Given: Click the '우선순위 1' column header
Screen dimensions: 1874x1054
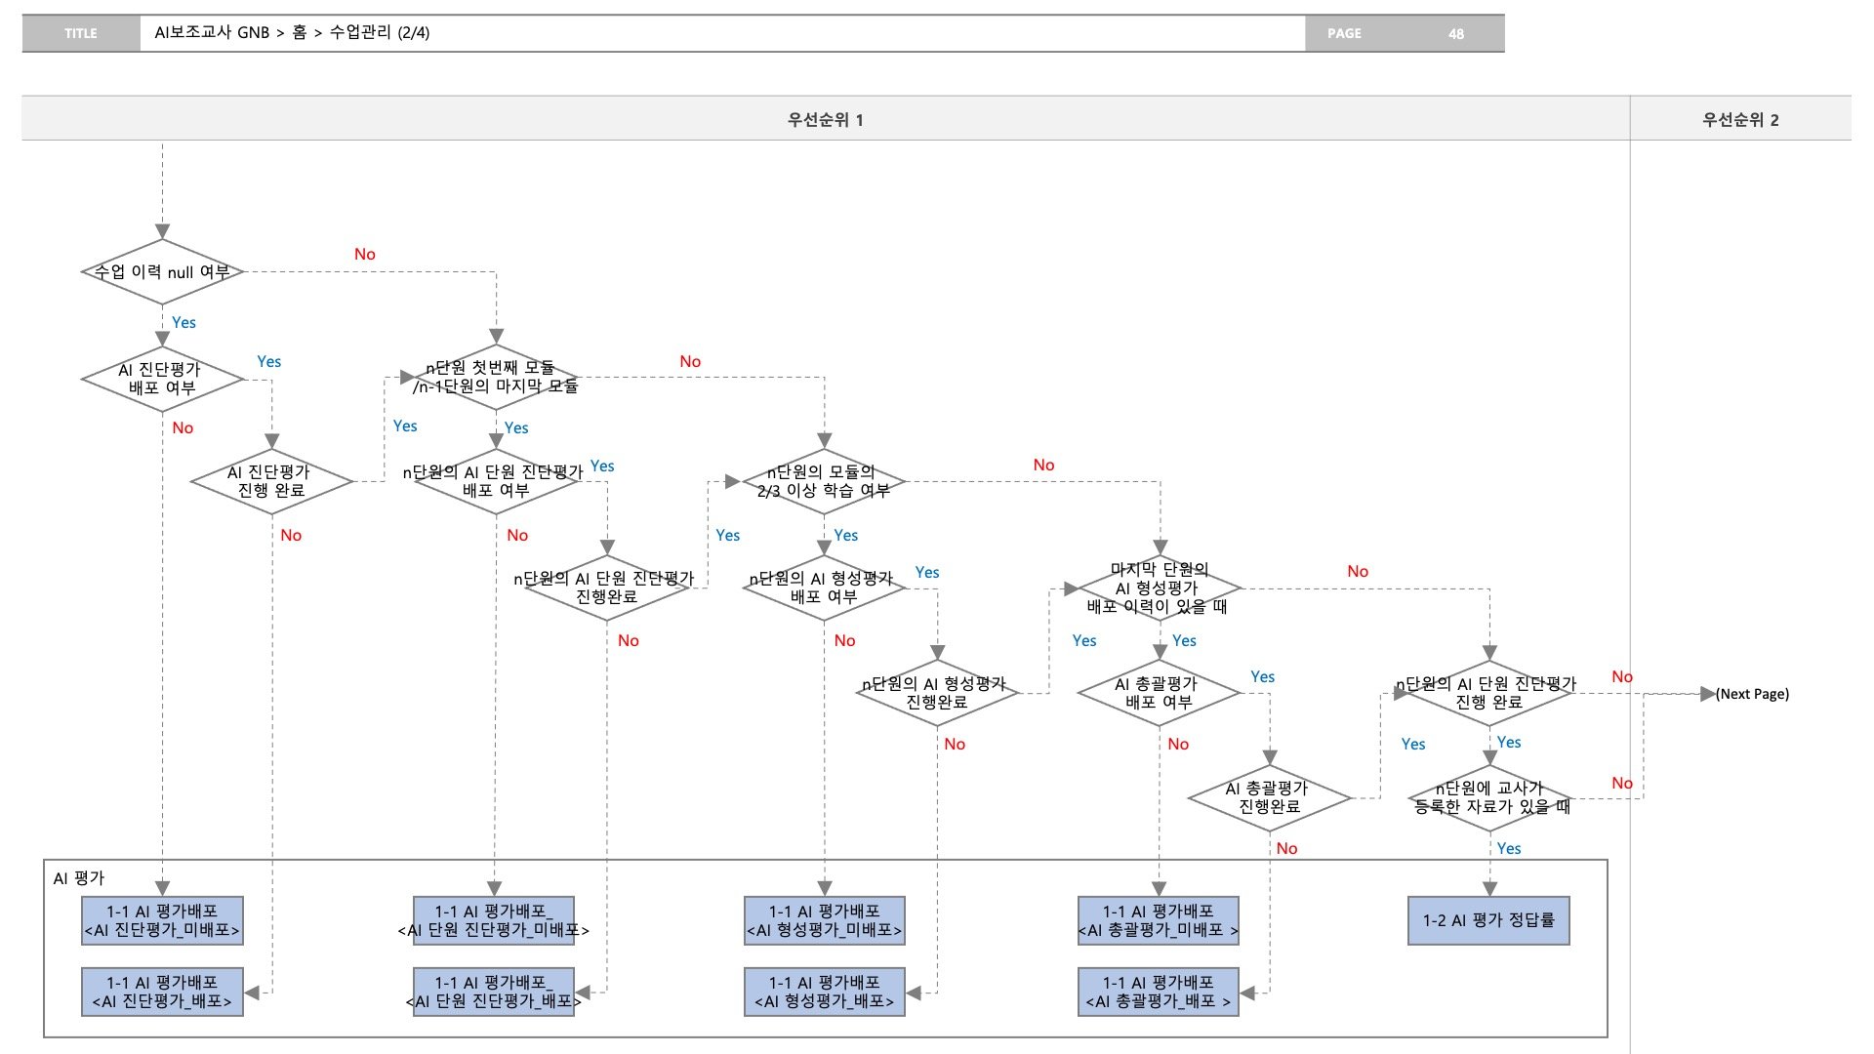Looking at the screenshot, I should (825, 119).
